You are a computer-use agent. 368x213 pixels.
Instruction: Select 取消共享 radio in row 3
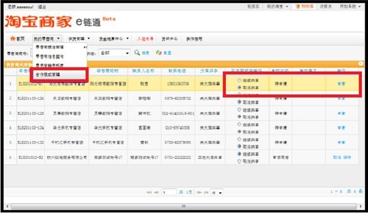[x=239, y=116]
